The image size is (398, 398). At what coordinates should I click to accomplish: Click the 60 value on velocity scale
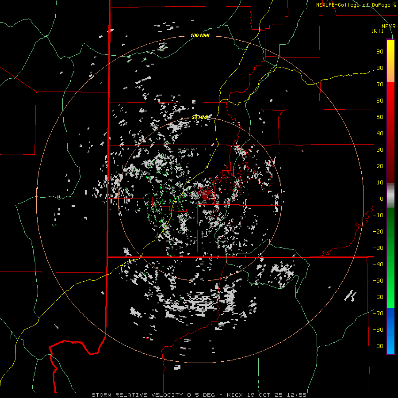click(380, 101)
